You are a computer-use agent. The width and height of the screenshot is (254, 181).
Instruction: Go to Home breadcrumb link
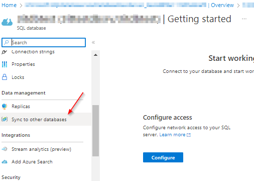click(x=9, y=5)
